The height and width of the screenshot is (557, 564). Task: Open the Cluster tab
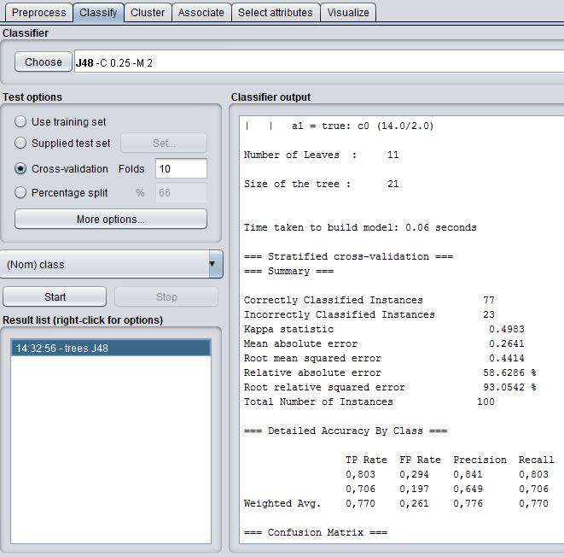tap(148, 13)
